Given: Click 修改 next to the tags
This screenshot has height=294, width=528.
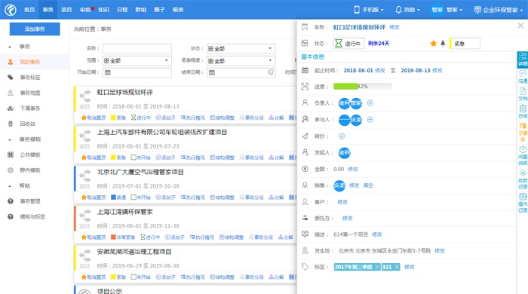Looking at the screenshot, I should coord(409,267).
